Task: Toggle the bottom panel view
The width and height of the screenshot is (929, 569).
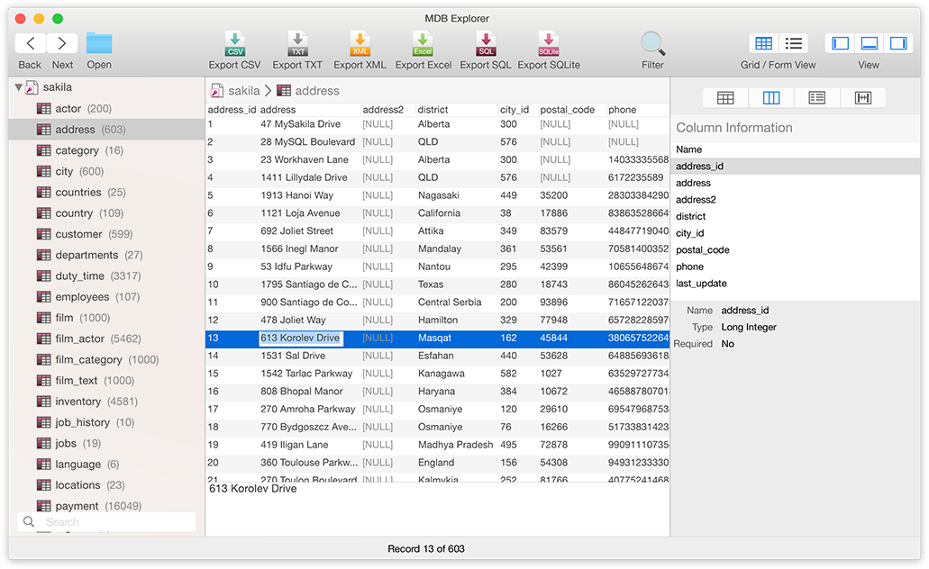Action: coord(870,43)
